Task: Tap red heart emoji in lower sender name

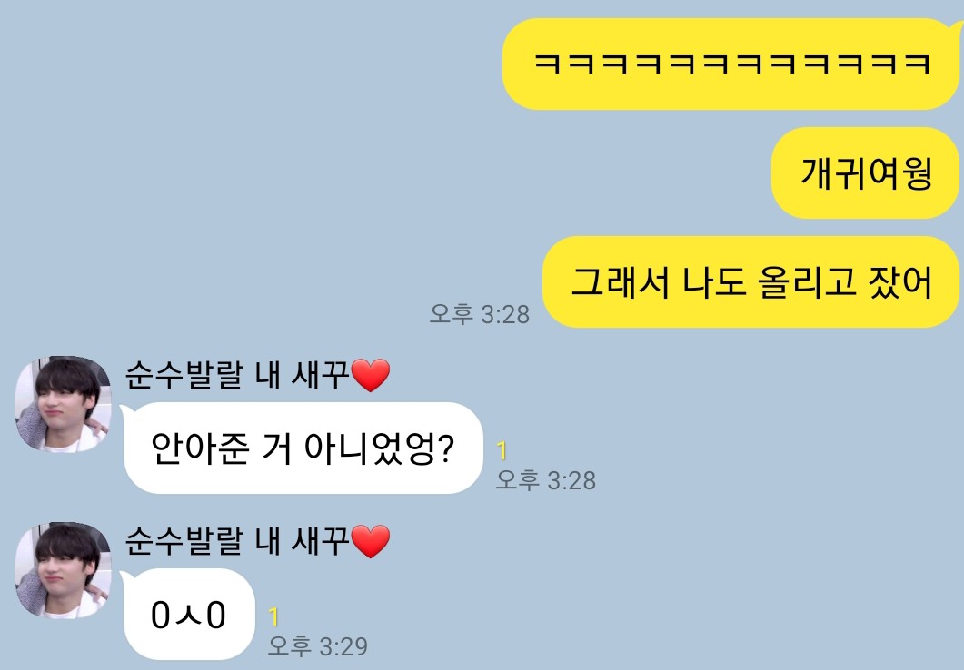Action: point(370,542)
